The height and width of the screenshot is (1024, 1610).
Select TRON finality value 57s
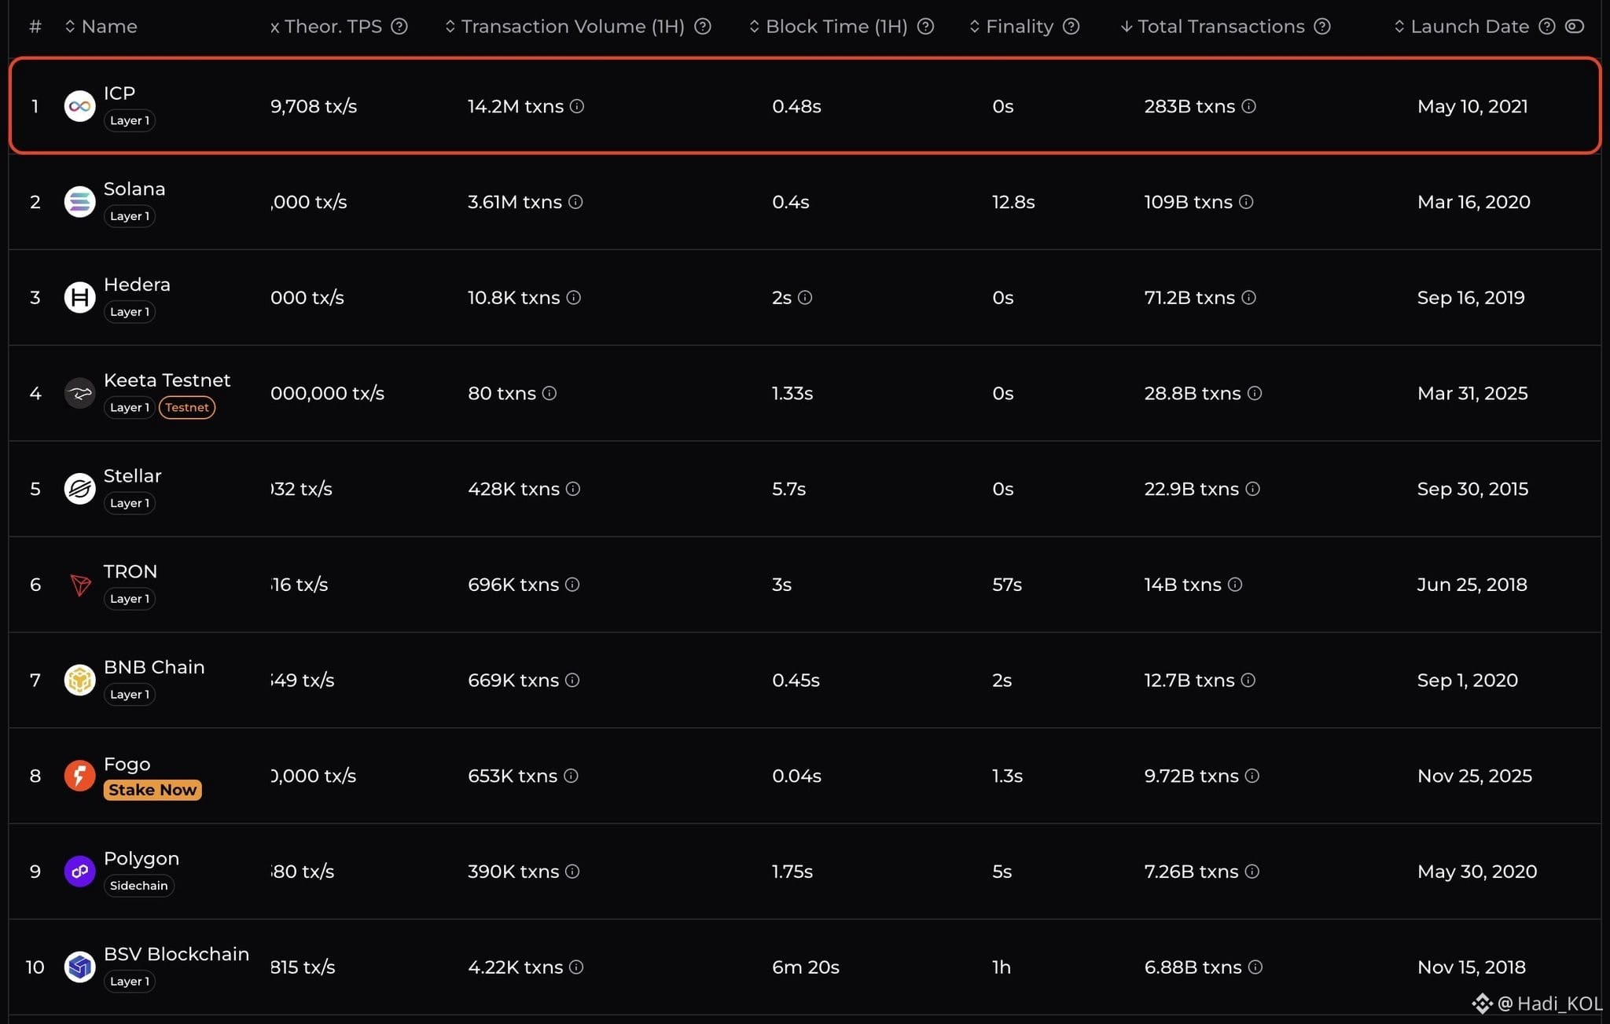pos(1007,585)
